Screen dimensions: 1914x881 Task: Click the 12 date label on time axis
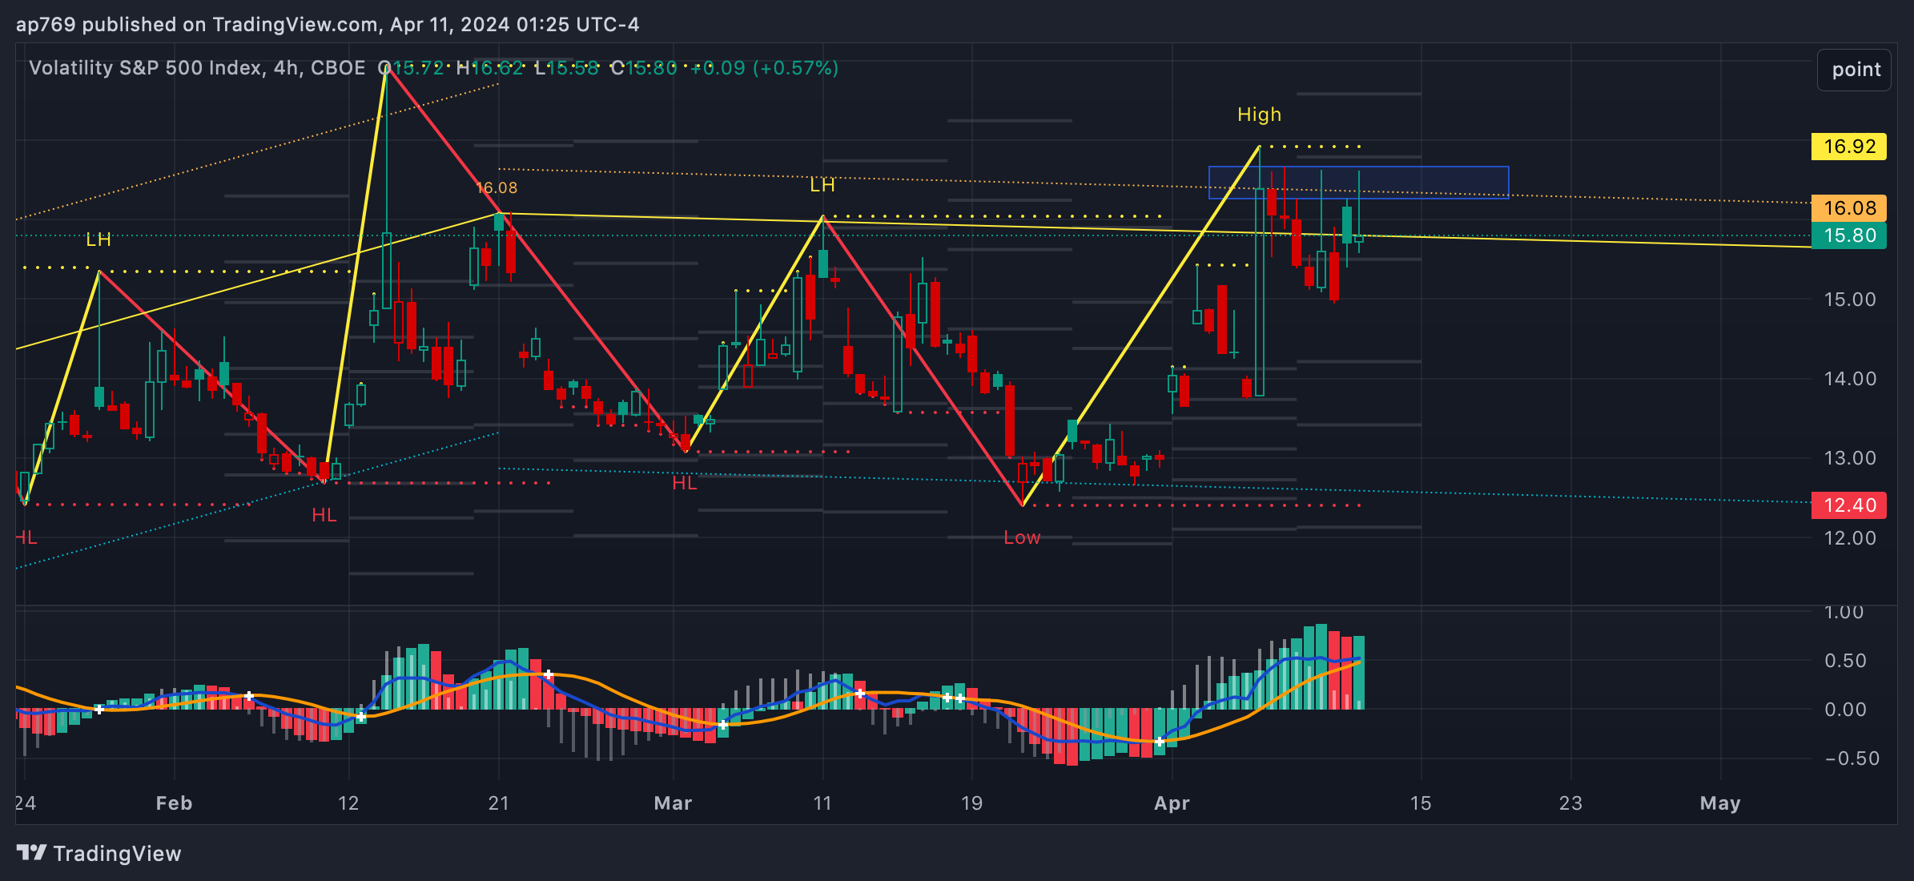pos(348,803)
